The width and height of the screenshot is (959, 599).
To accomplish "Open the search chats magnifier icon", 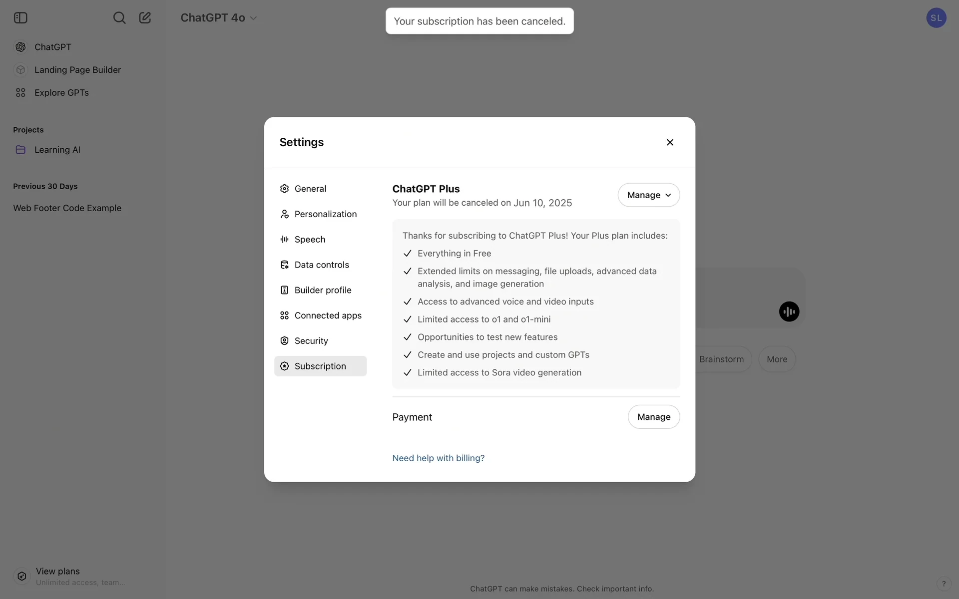I will coord(119,18).
